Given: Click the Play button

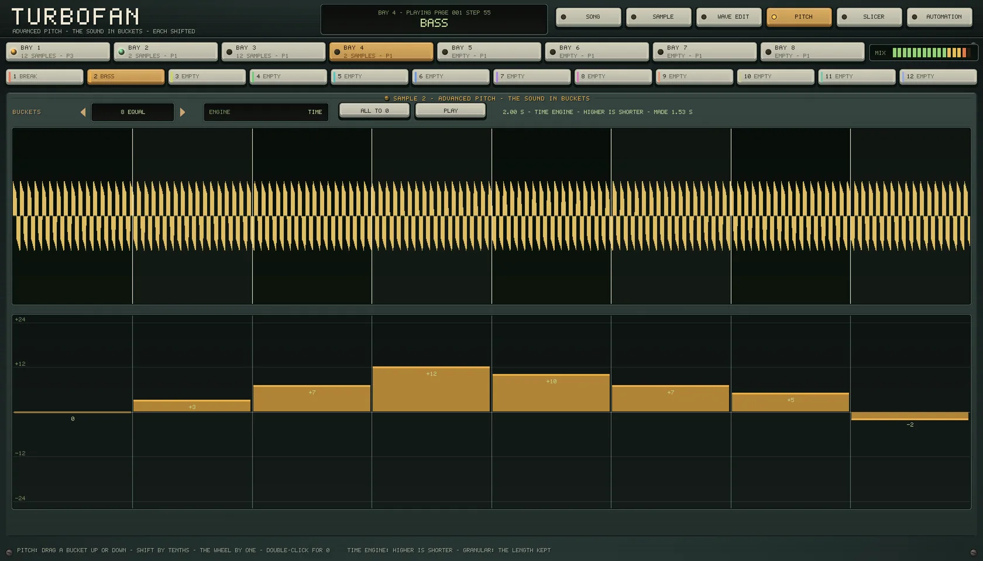Looking at the screenshot, I should (451, 110).
